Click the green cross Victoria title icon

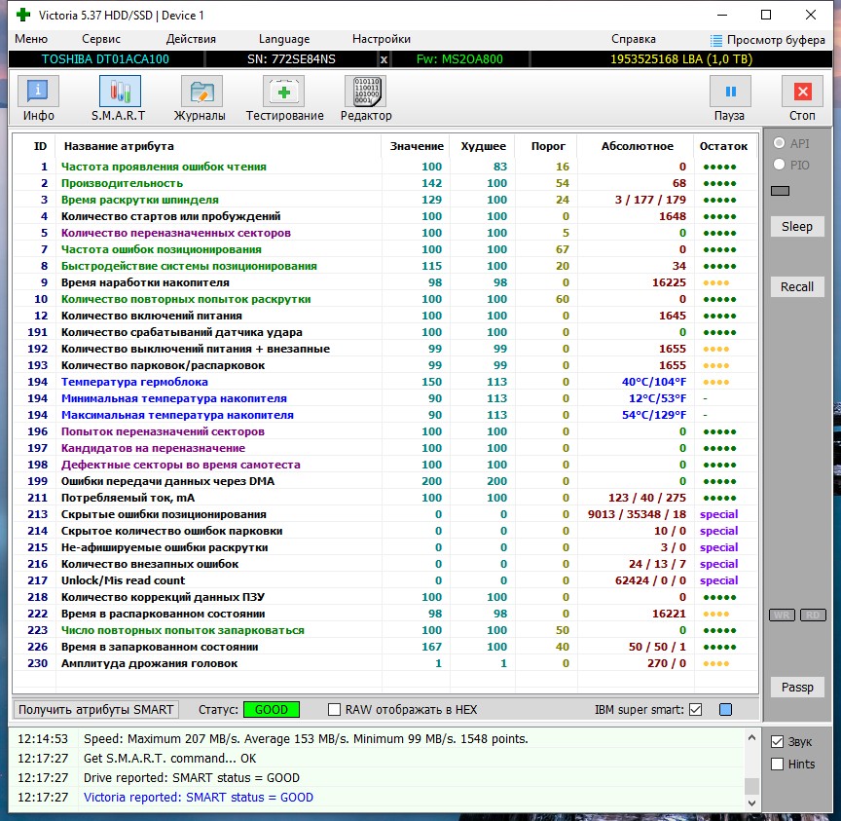coord(23,15)
